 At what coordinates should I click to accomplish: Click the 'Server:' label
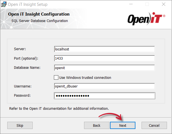click(x=20, y=49)
